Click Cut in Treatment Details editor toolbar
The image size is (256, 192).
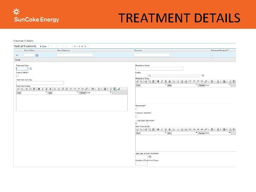click(x=26, y=89)
